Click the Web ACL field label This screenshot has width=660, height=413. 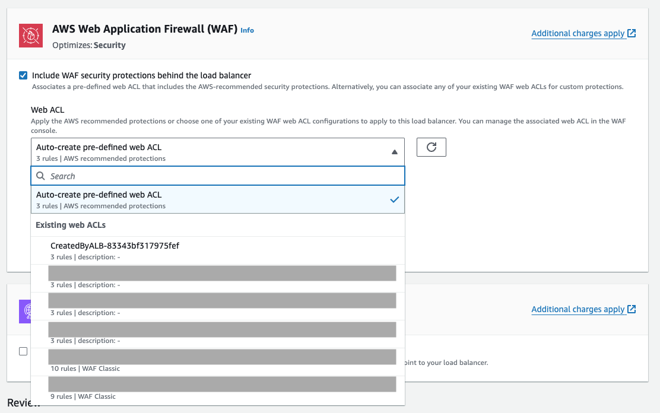(47, 110)
